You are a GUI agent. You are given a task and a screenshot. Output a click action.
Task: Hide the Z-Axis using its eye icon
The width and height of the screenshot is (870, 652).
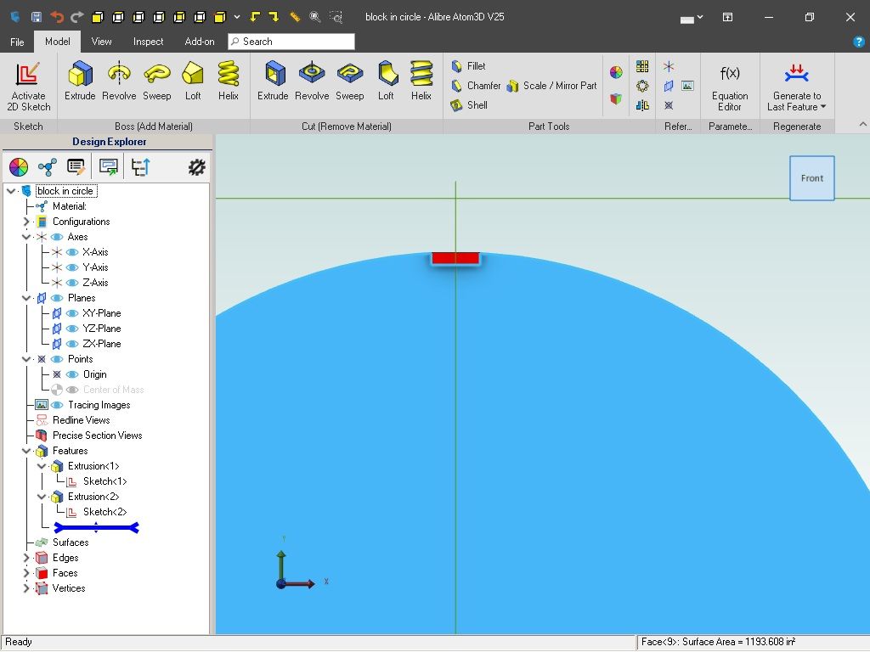click(72, 283)
